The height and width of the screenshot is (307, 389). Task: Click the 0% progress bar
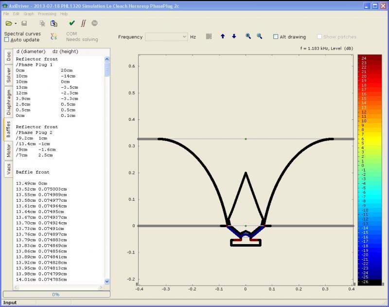(56, 294)
